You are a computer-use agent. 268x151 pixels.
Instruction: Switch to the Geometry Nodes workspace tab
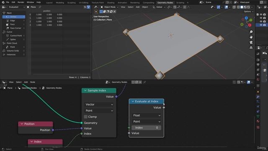click(x=165, y=3)
